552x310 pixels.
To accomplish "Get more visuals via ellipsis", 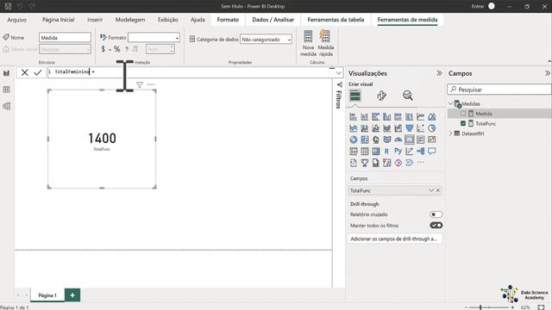I will tap(420, 163).
